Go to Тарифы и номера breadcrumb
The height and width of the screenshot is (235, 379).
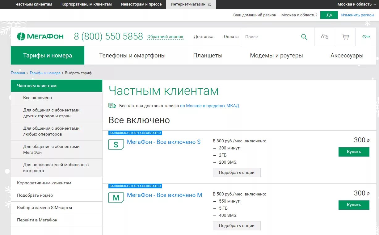click(x=45, y=73)
